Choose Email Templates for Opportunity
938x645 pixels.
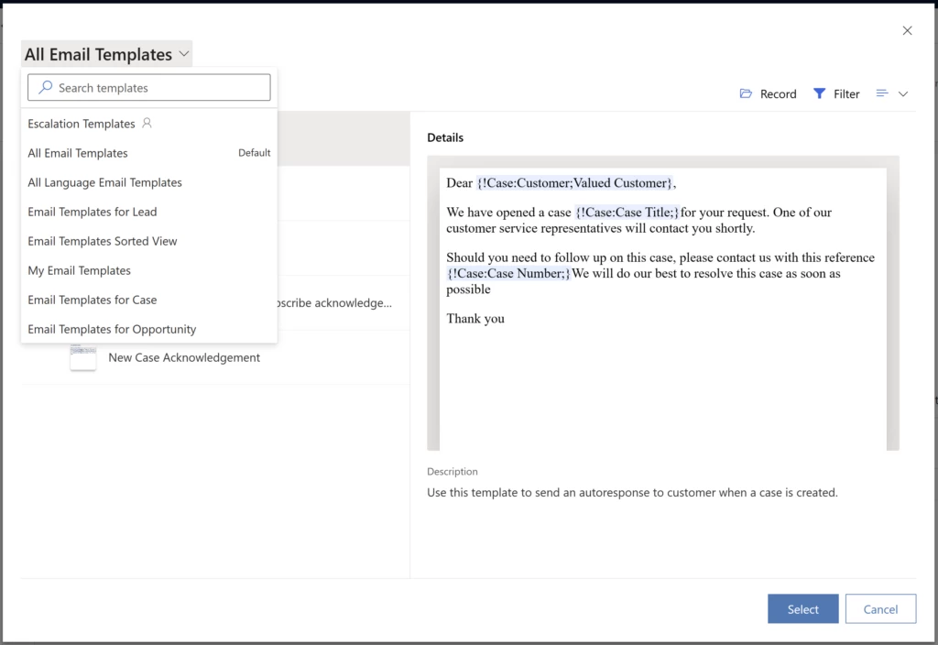point(111,328)
